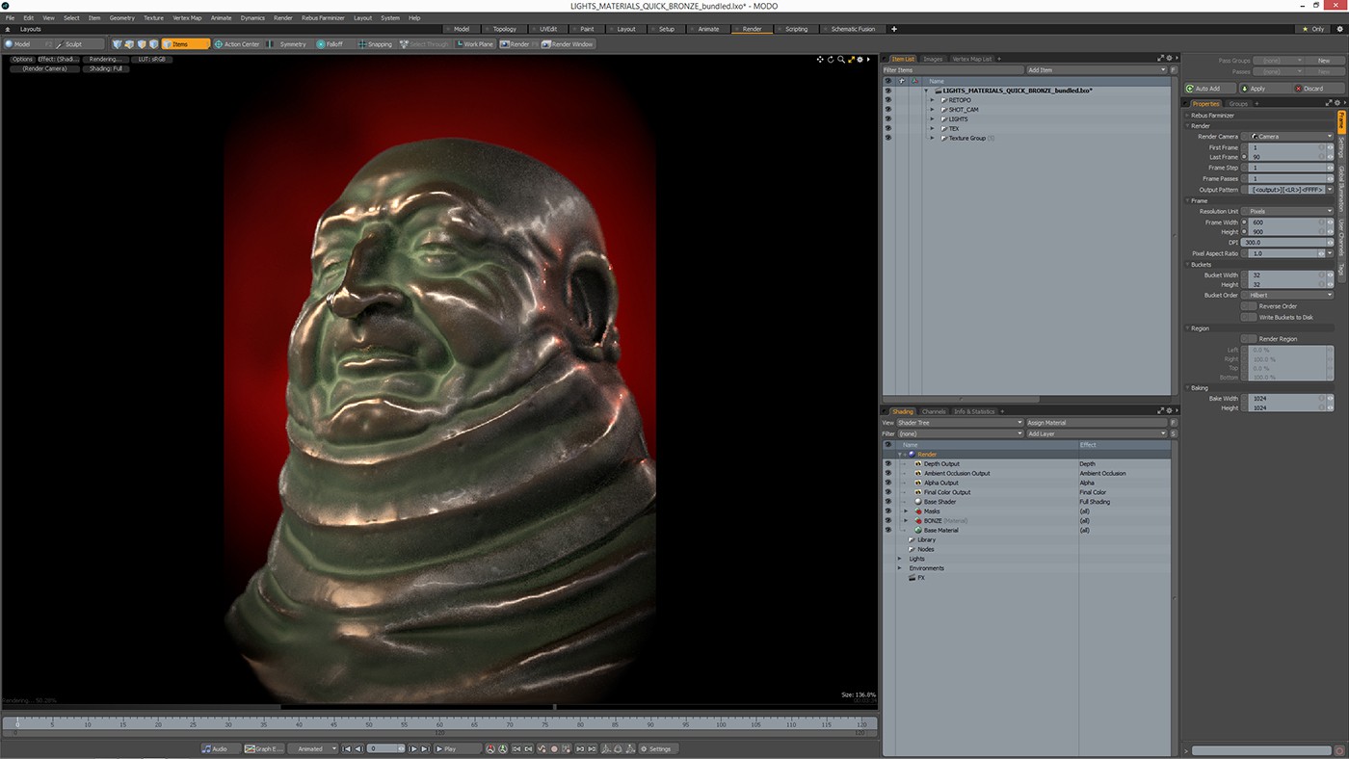Edit the Last Frame field
Screen dimensions: 1349x759
pyautogui.click(x=1289, y=157)
